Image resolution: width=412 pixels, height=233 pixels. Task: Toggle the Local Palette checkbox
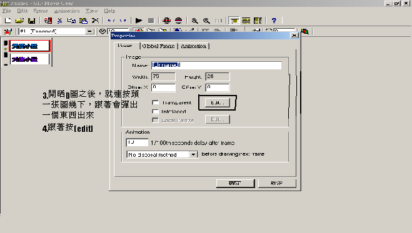point(156,120)
